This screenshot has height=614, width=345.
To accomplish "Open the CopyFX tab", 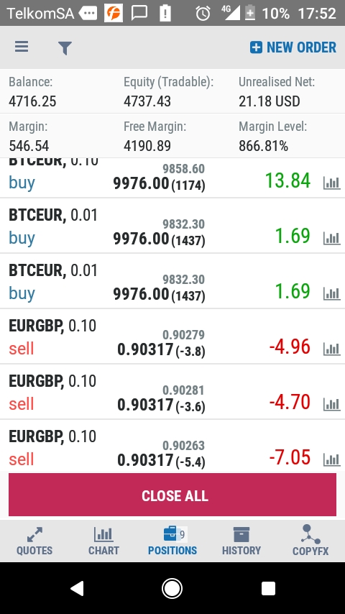I will click(310, 541).
